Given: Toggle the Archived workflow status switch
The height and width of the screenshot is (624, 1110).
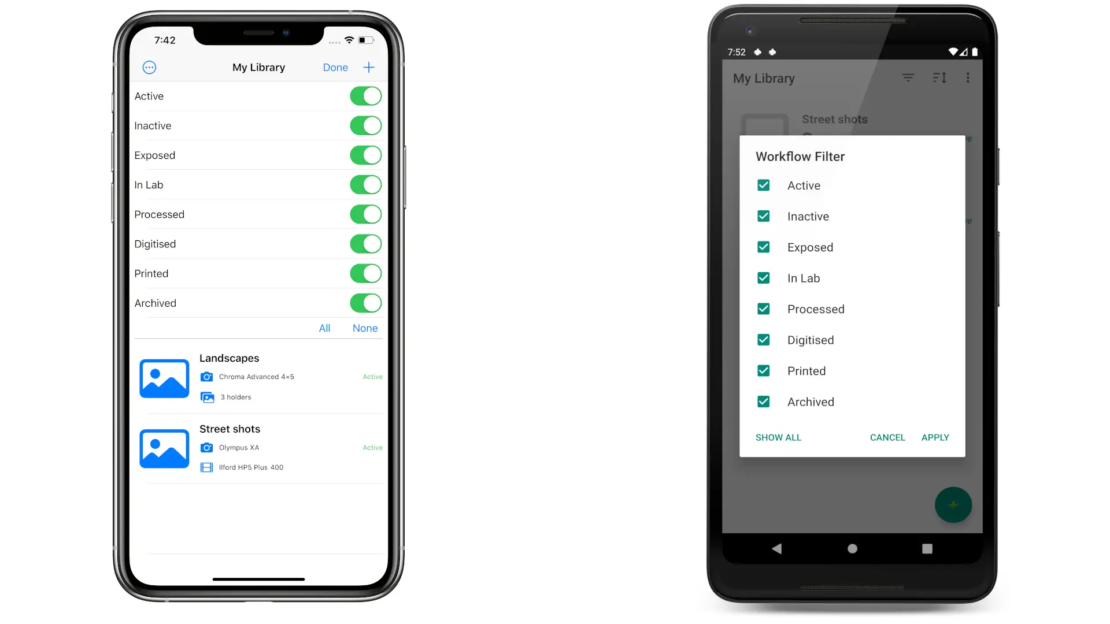Looking at the screenshot, I should pos(364,303).
